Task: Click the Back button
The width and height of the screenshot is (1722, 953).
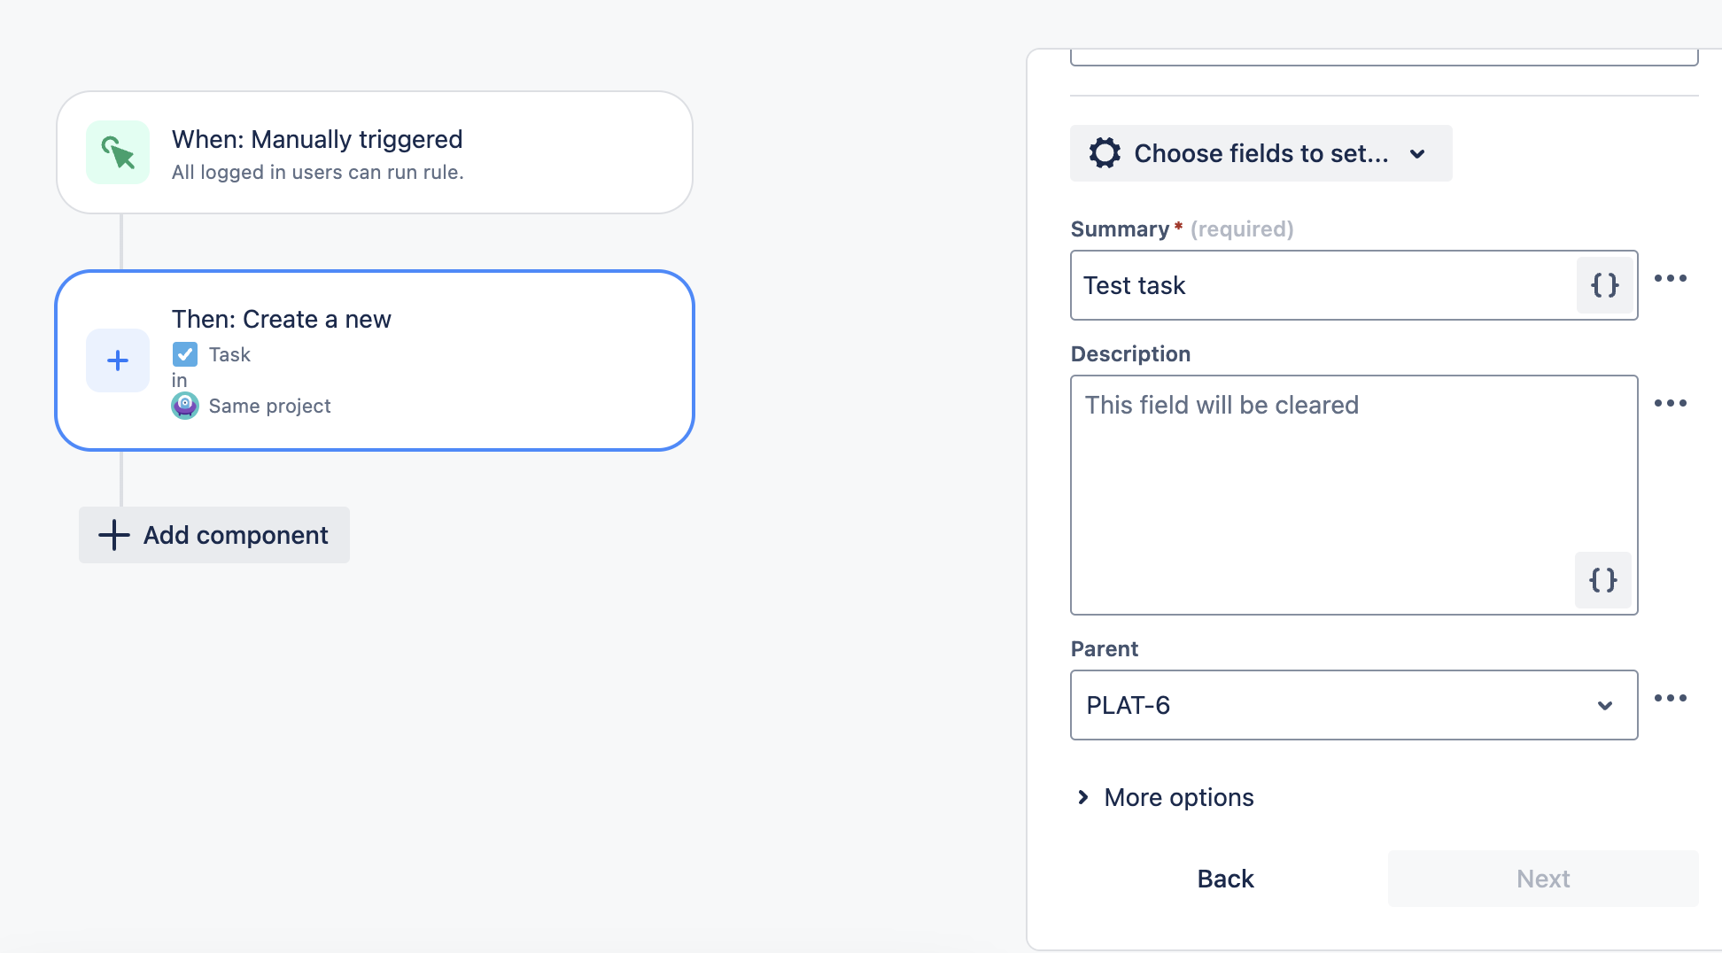Action: [1225, 878]
